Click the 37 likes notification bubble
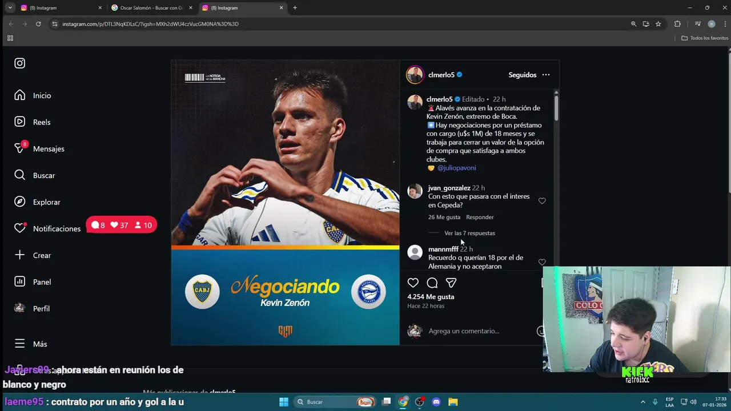 [x=119, y=225]
